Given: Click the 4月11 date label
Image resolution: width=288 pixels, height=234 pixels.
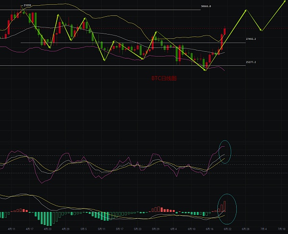Looking at the screenshot, I should click(x=12, y=229).
